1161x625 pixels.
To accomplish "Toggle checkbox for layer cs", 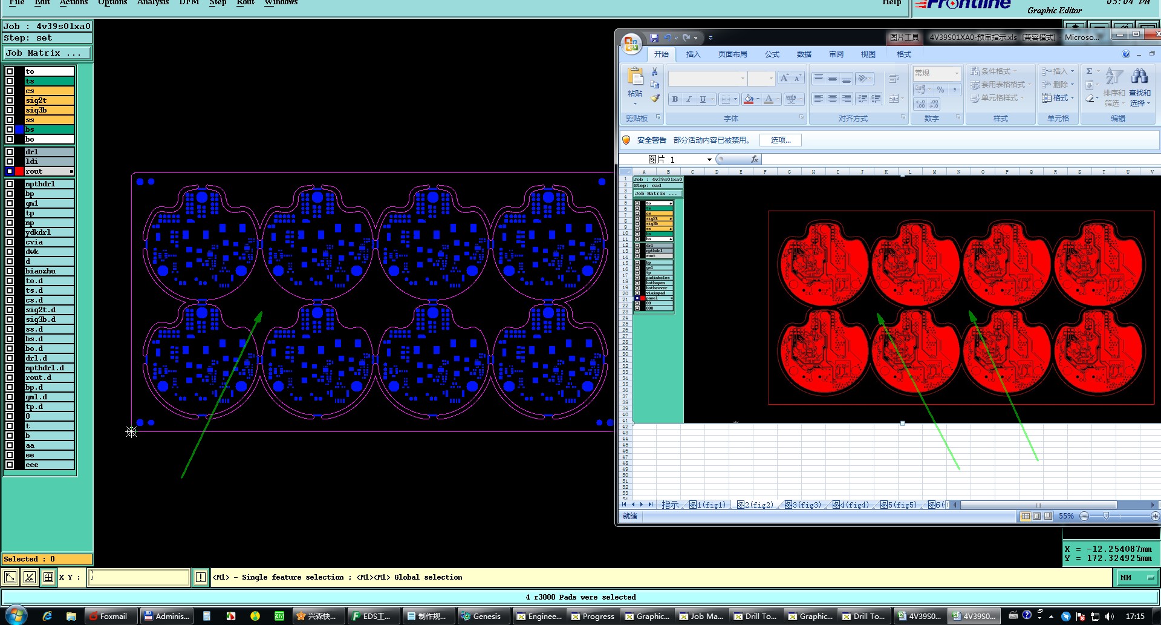I will (x=10, y=91).
